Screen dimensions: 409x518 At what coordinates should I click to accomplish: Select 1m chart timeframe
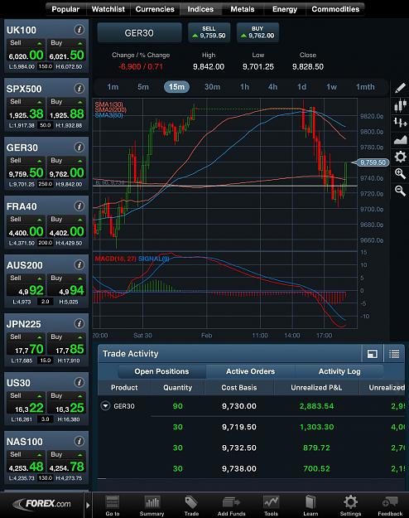tap(113, 87)
